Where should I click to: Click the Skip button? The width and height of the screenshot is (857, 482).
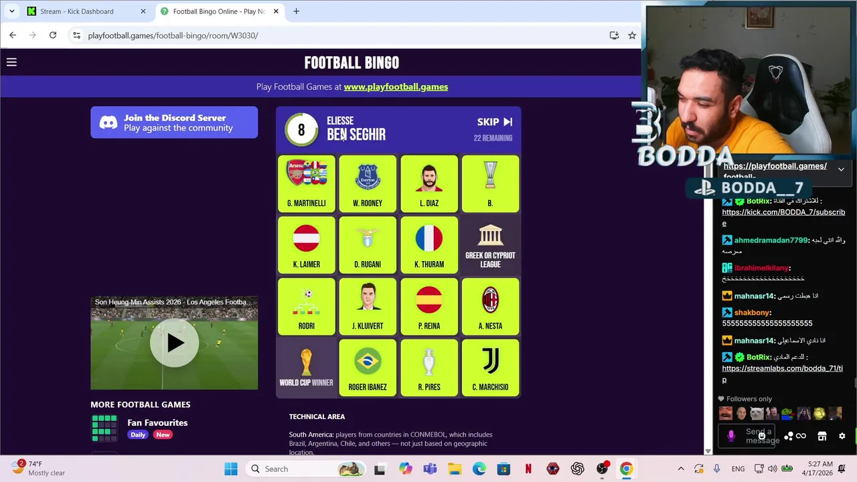pyautogui.click(x=495, y=122)
